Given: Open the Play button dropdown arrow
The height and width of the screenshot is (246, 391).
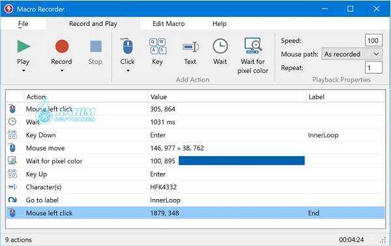Looking at the screenshot, I should click(x=23, y=70).
